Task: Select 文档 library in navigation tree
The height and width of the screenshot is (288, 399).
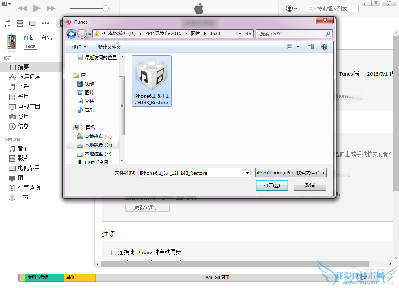Action: [x=86, y=101]
